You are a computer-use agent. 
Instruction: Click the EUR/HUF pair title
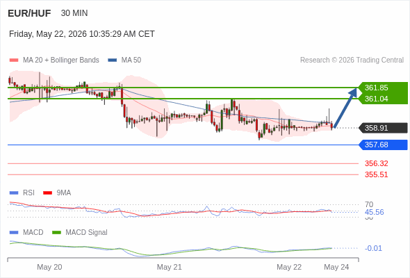29,13
